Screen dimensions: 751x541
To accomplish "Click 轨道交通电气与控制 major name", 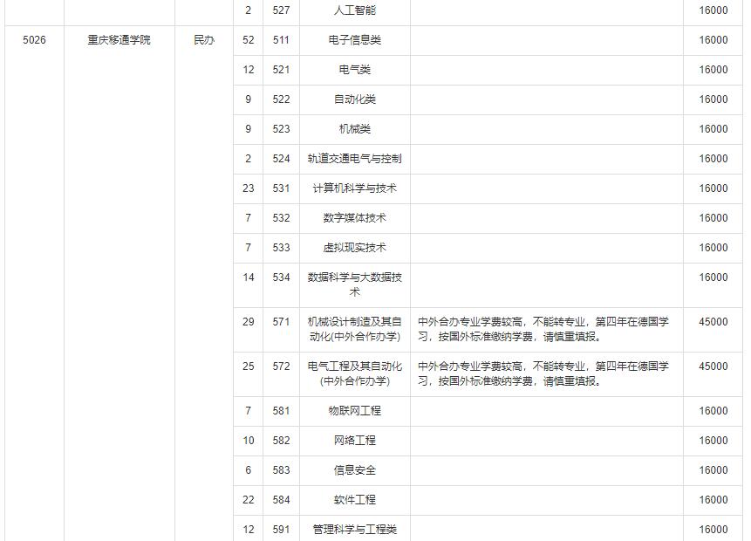I will coord(354,159).
